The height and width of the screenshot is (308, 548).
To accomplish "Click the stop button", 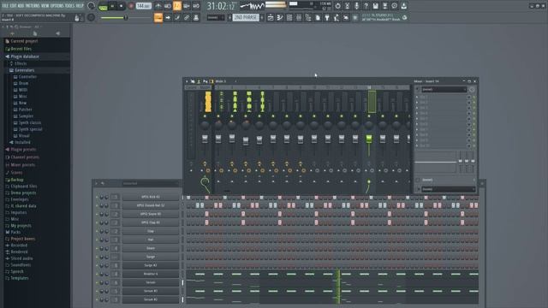I will (x=122, y=6).
